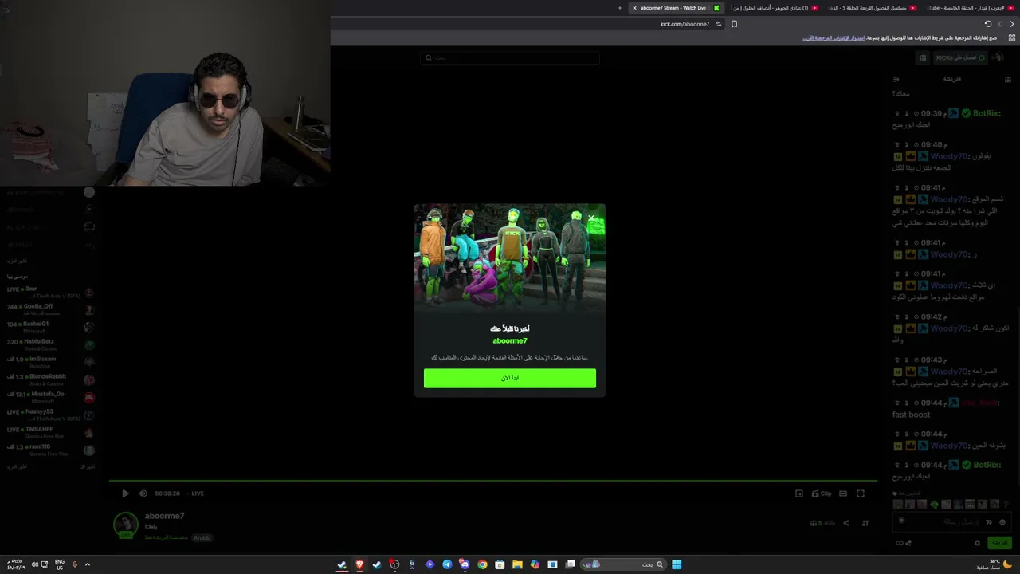The height and width of the screenshot is (574, 1020).
Task: Enter fullscreen mode on the player
Action: (861, 493)
